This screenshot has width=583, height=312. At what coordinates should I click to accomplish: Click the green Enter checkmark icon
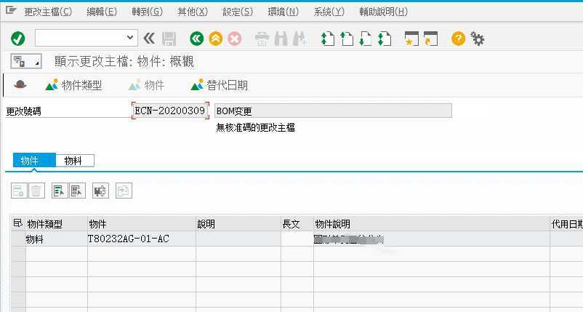[x=18, y=39]
